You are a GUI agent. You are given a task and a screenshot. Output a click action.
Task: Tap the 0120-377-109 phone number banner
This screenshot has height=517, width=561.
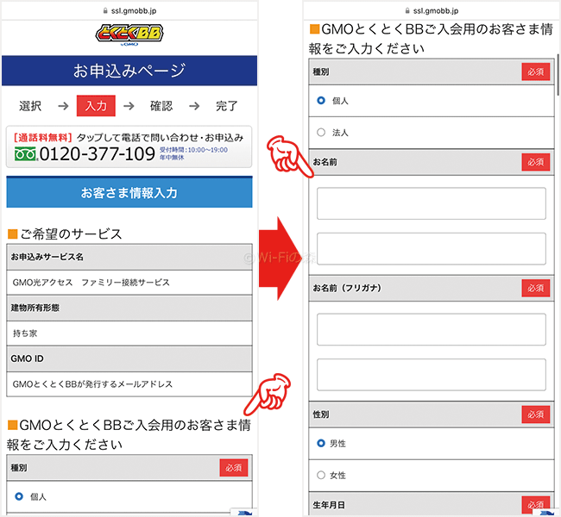pos(129,146)
